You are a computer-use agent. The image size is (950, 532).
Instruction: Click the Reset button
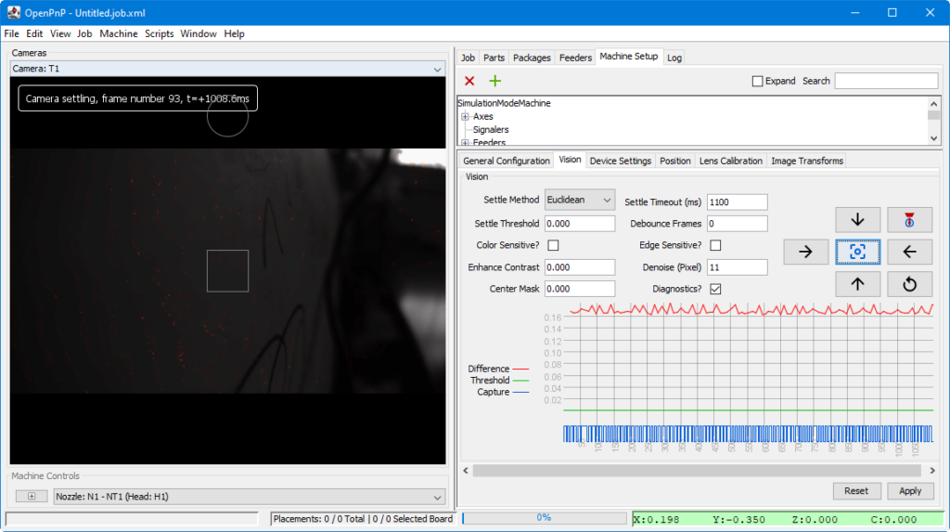(x=856, y=491)
